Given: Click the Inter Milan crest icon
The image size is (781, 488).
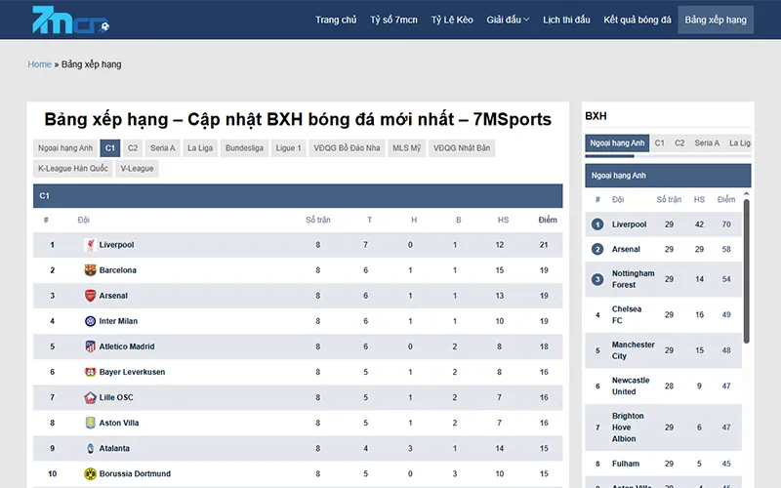Looking at the screenshot, I should pos(90,321).
